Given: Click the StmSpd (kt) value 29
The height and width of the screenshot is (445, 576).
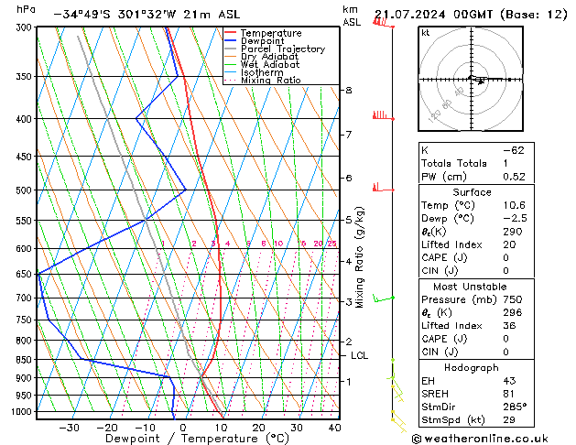Looking at the screenshot, I should [509, 420].
